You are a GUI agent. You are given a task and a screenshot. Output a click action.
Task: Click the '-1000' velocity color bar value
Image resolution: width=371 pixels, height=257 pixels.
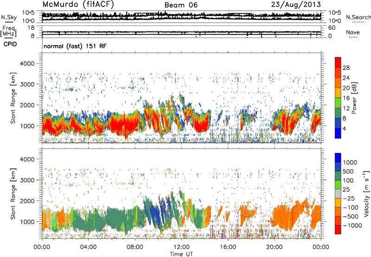pos(352,225)
